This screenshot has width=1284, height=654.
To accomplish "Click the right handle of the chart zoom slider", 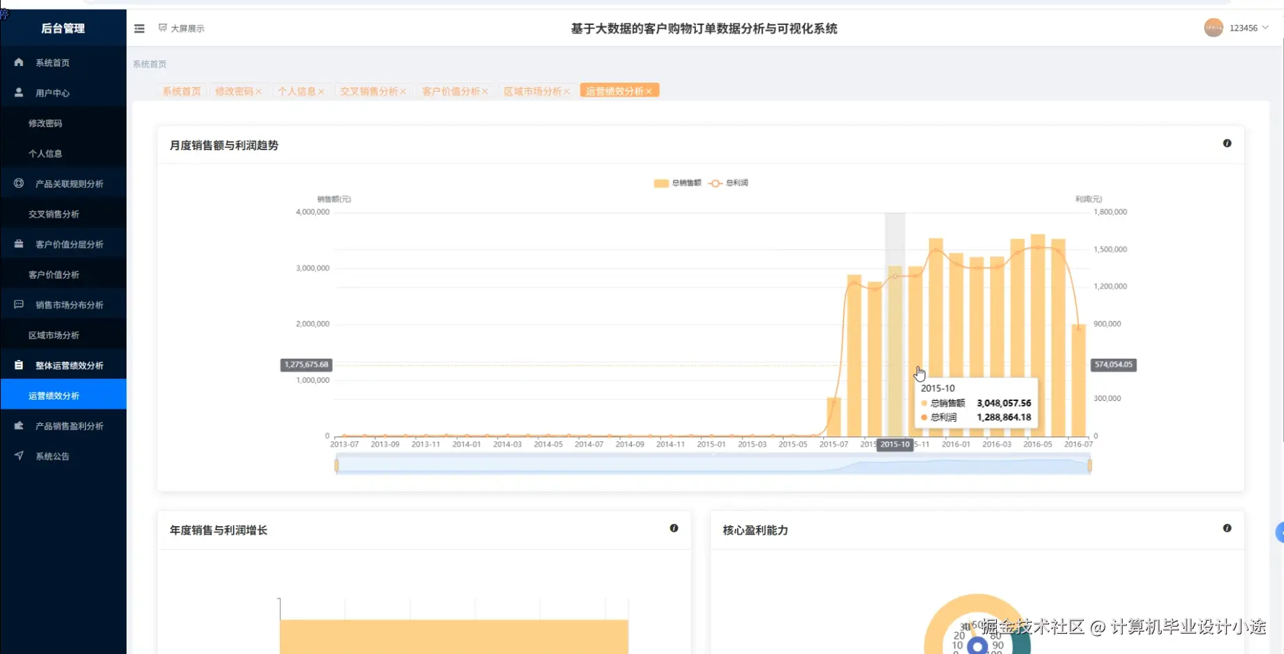I will coord(1089,465).
